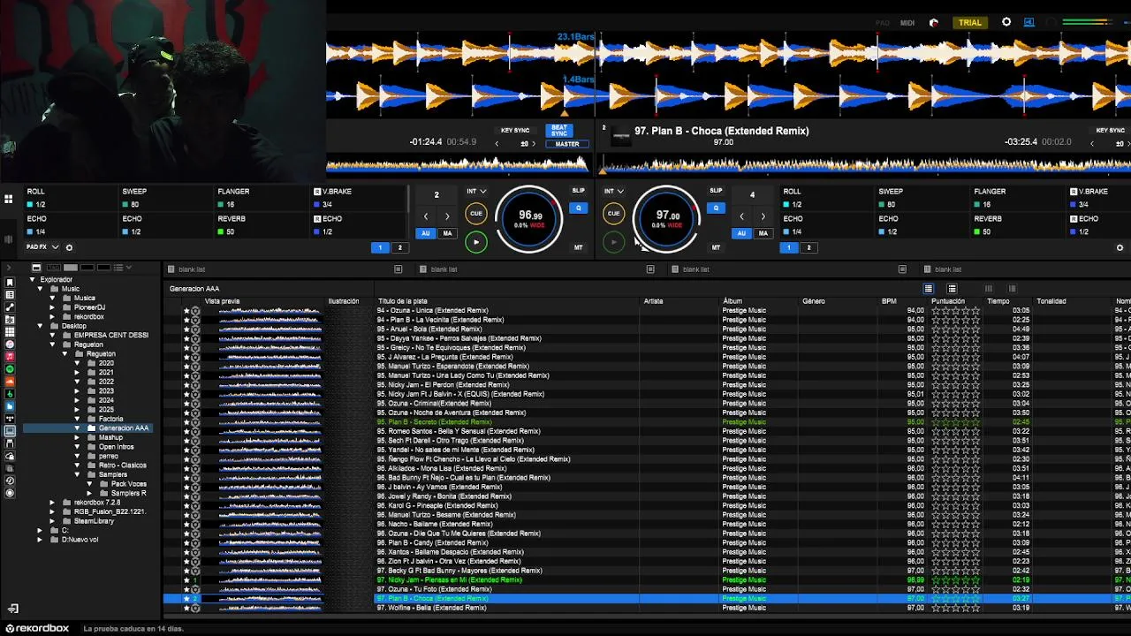
Task: Sort by Título de la pista header
Action: (403, 301)
